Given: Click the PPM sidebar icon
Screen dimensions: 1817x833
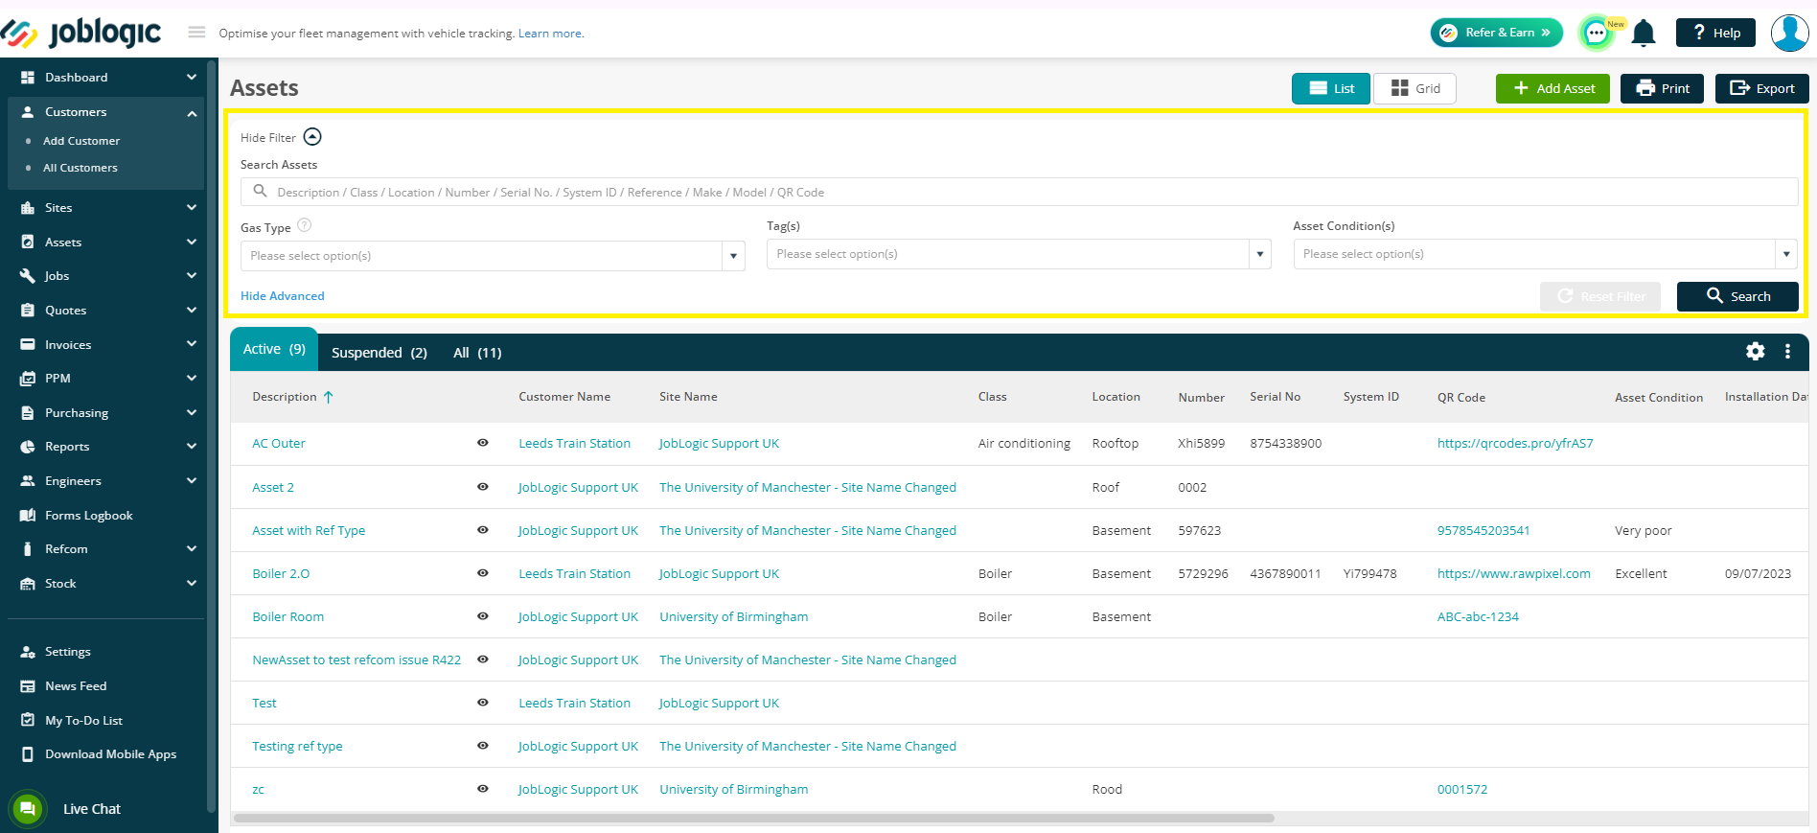Looking at the screenshot, I should pyautogui.click(x=28, y=379).
